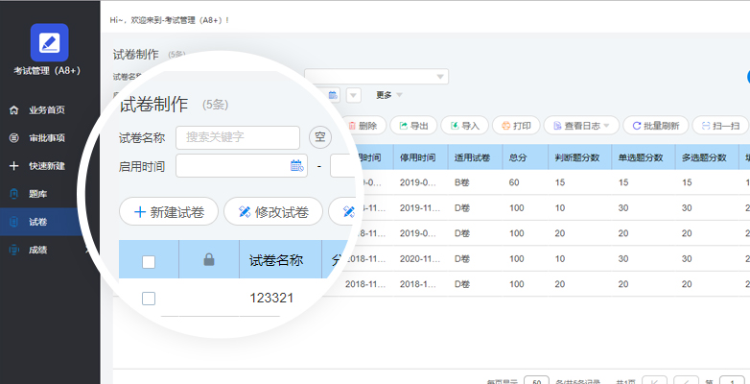Click the 修改试卷 button
Image resolution: width=750 pixels, height=384 pixels.
tap(272, 211)
